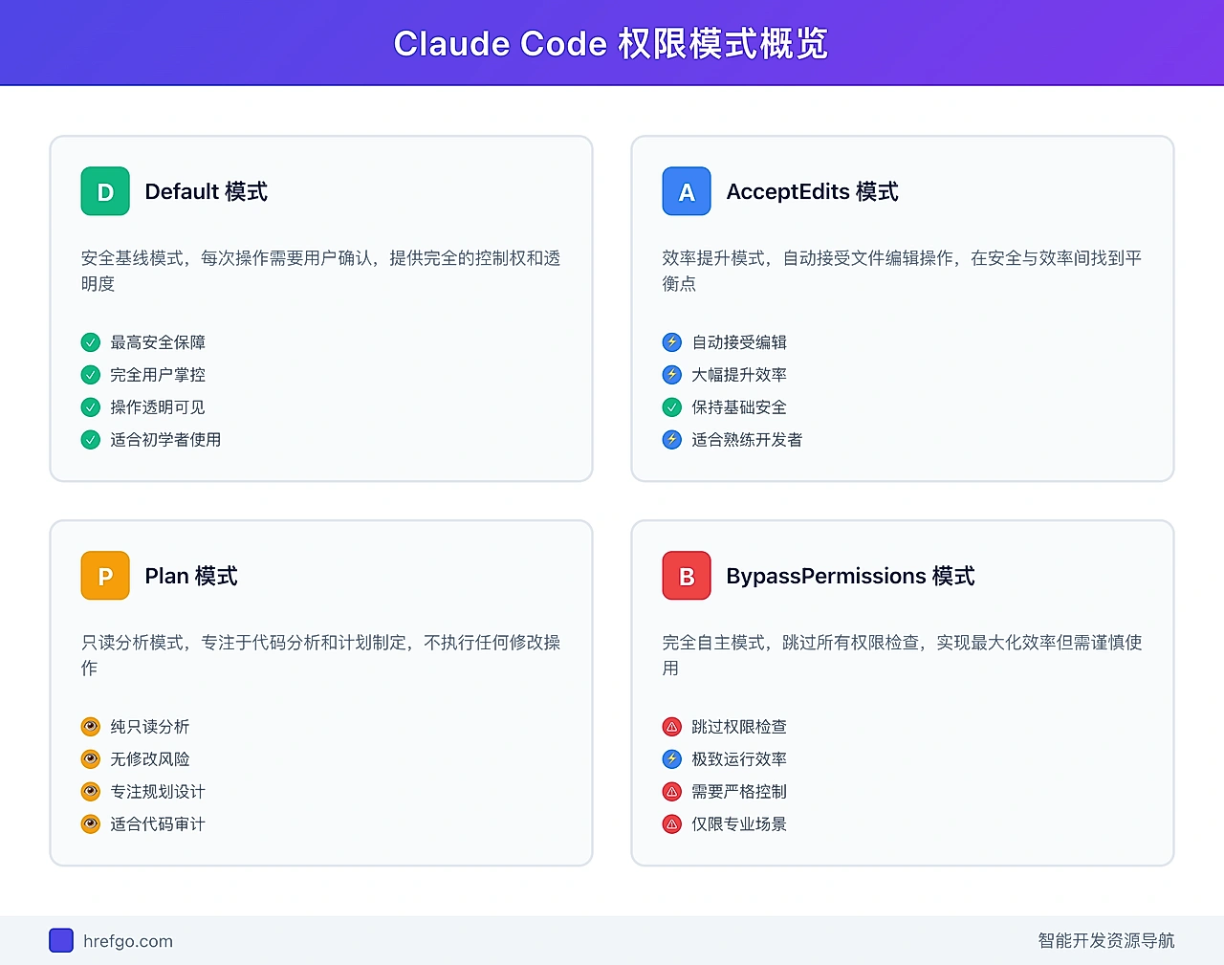The width and height of the screenshot is (1224, 965).
Task: Click the checkmark icon beside 最高安全保障
Action: pos(91,342)
